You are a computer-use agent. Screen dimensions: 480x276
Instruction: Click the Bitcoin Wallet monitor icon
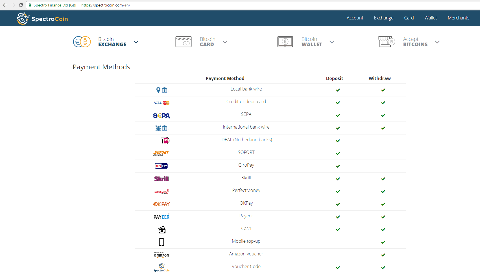coord(285,42)
